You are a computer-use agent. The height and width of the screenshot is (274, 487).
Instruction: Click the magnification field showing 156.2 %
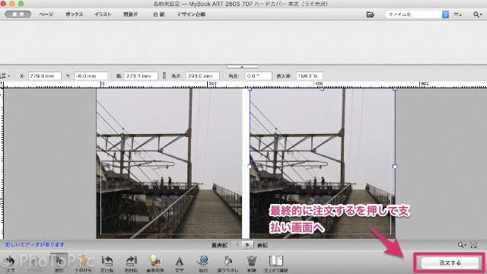pyautogui.click(x=309, y=76)
